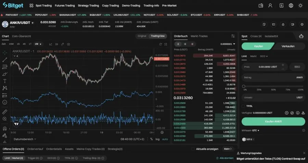Toggle the log scale option
The image size is (308, 163).
point(157,139)
